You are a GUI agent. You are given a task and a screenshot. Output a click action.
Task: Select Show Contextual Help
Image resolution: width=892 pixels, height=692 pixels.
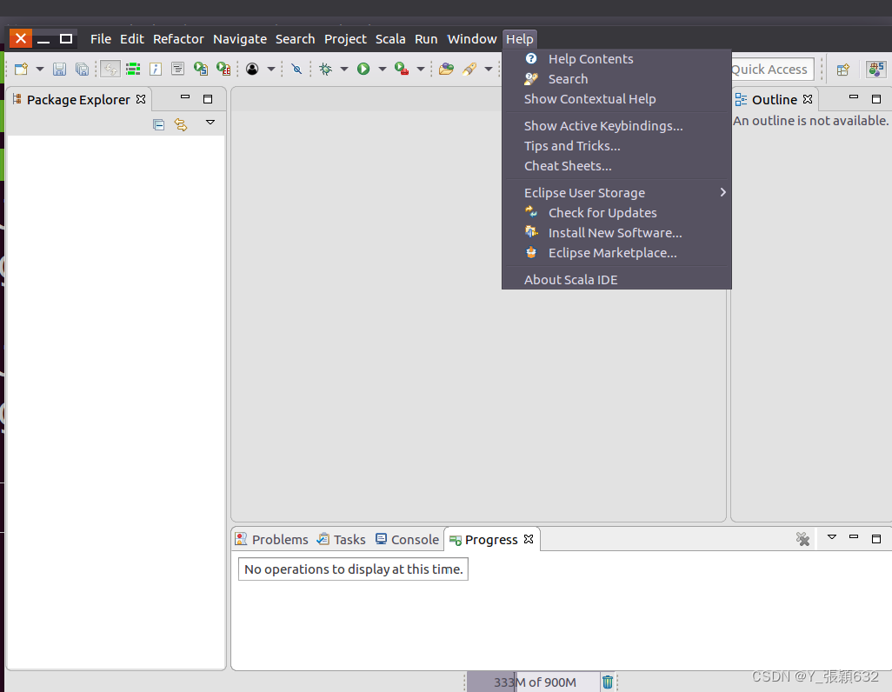616,98
